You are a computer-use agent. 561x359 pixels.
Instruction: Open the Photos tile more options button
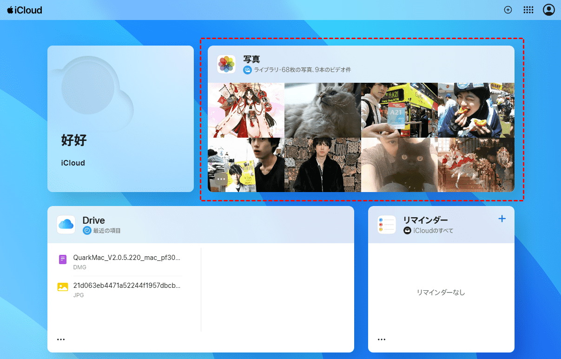[x=221, y=179]
